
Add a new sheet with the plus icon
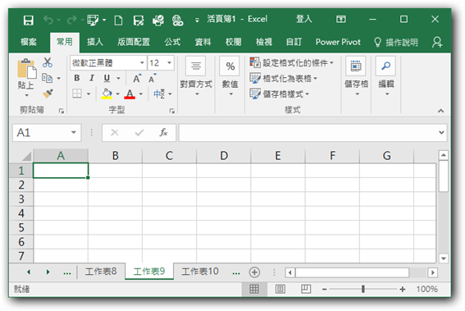click(254, 272)
